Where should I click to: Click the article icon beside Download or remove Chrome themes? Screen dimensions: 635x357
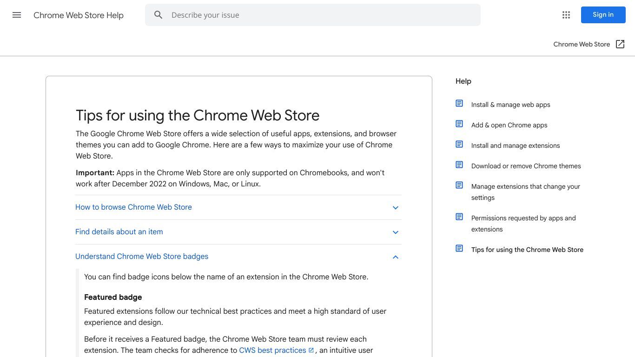click(459, 165)
